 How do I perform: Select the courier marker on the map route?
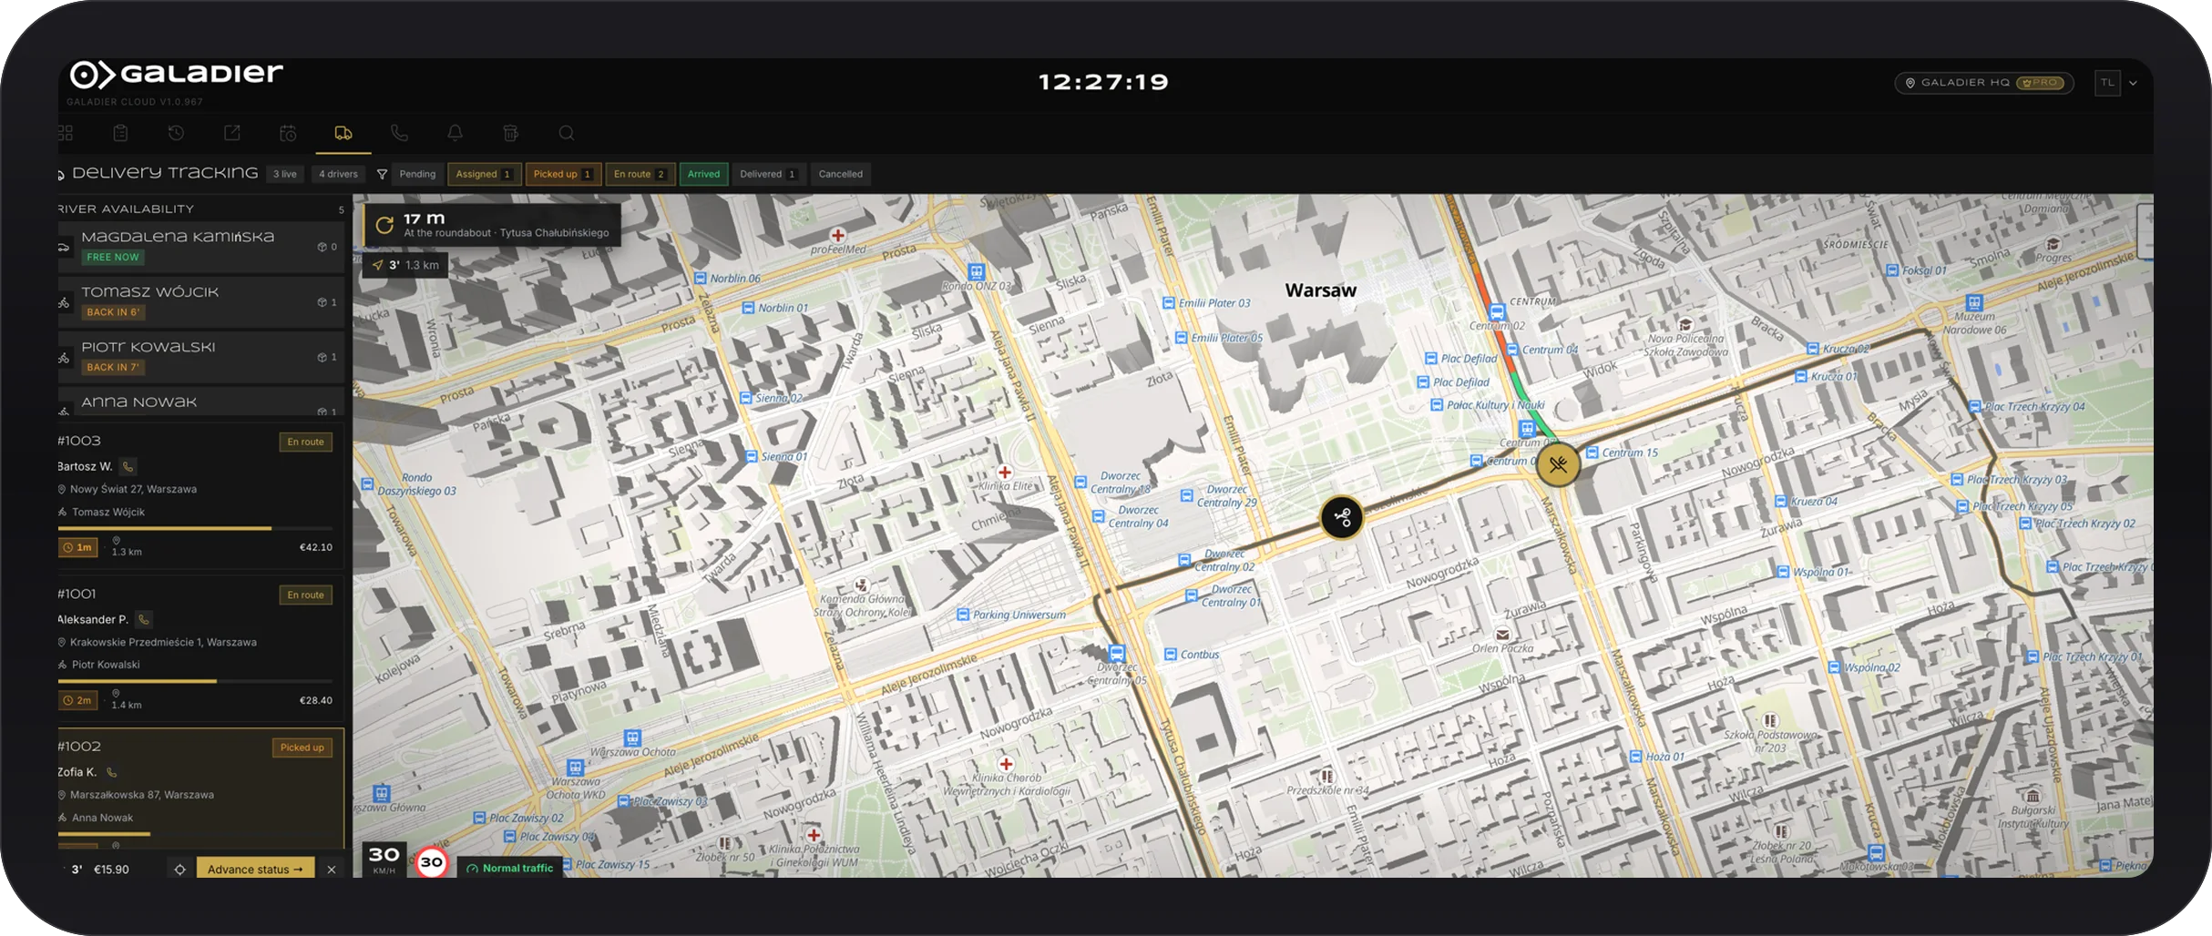(1342, 518)
